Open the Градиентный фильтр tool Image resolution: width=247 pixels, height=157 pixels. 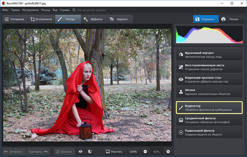[x=209, y=120]
